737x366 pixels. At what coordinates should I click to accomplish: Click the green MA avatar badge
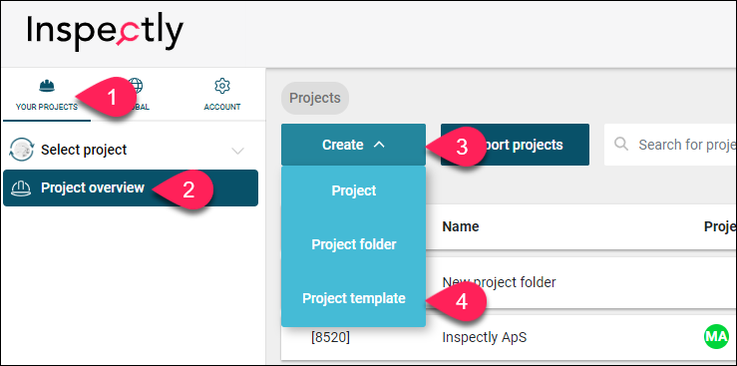click(x=716, y=337)
